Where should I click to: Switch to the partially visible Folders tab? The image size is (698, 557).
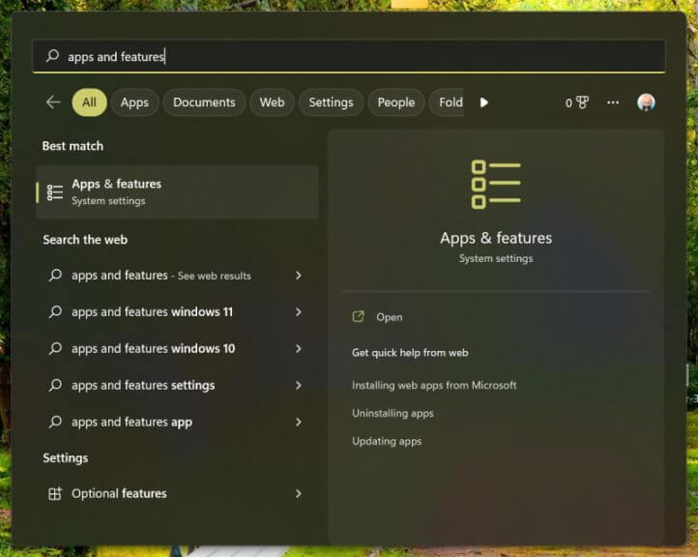447,103
